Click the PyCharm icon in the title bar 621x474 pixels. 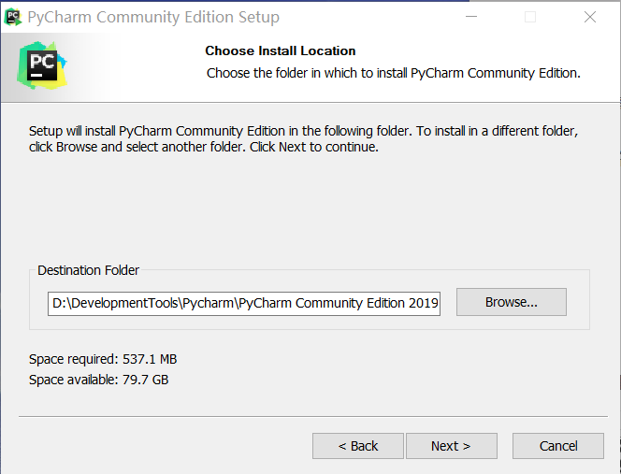(x=13, y=17)
